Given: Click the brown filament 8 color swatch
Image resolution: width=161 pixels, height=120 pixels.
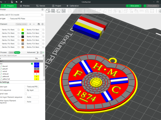Looking at the screenshot, I should click(22, 40).
